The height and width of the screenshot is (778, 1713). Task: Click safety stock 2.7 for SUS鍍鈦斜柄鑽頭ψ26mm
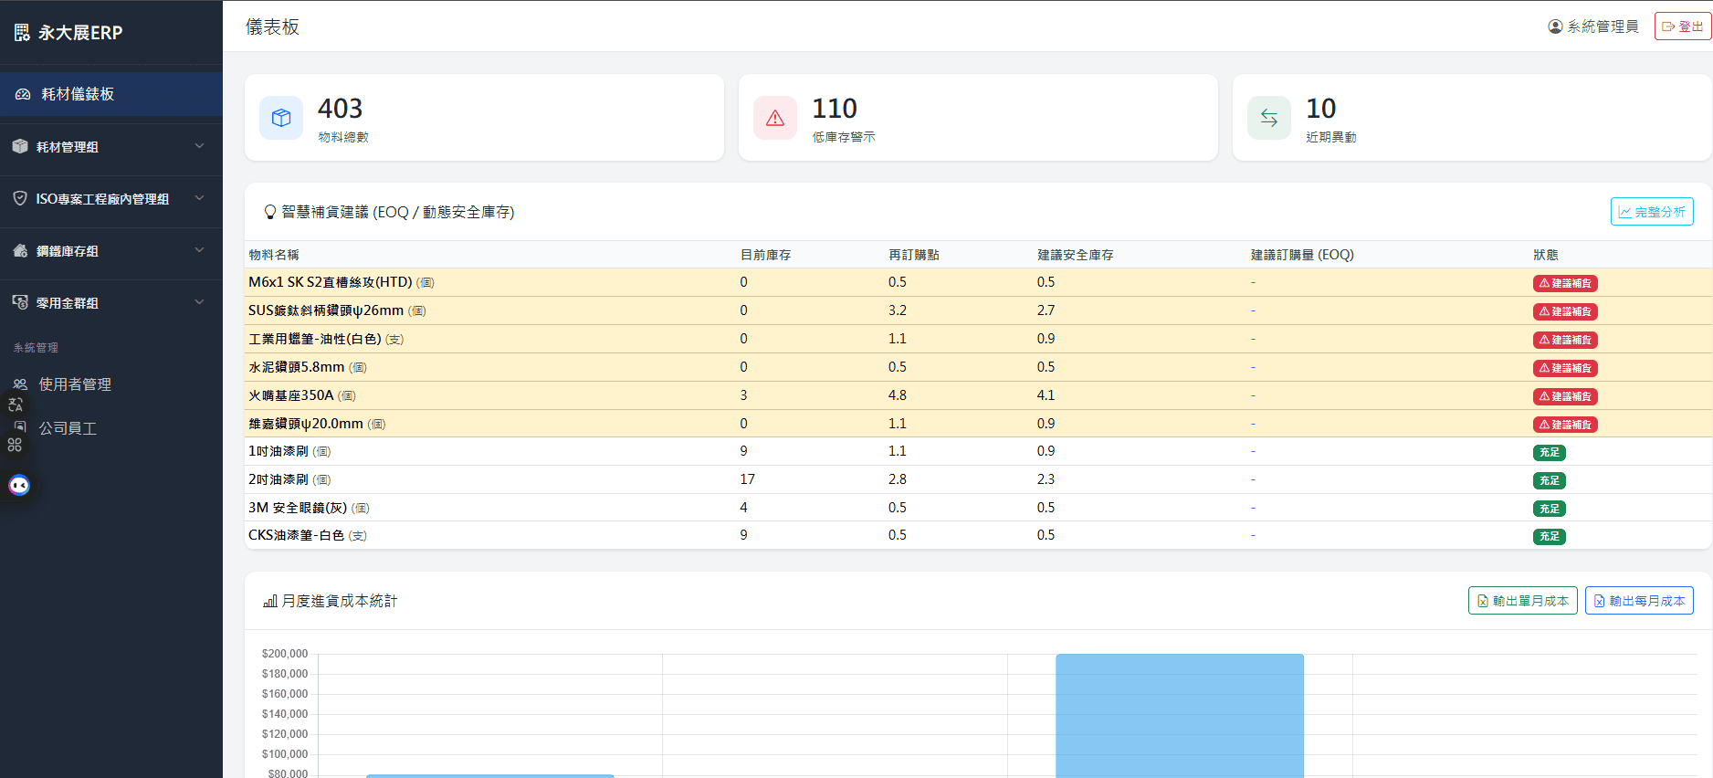1046,310
